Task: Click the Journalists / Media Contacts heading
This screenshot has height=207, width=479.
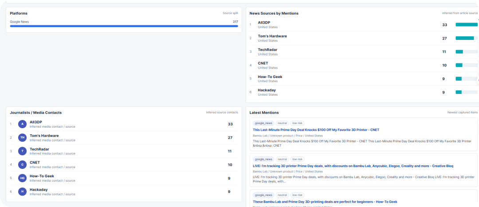Action: (x=36, y=113)
